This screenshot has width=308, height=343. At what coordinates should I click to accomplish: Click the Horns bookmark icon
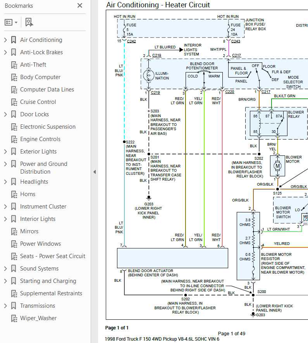(14, 194)
